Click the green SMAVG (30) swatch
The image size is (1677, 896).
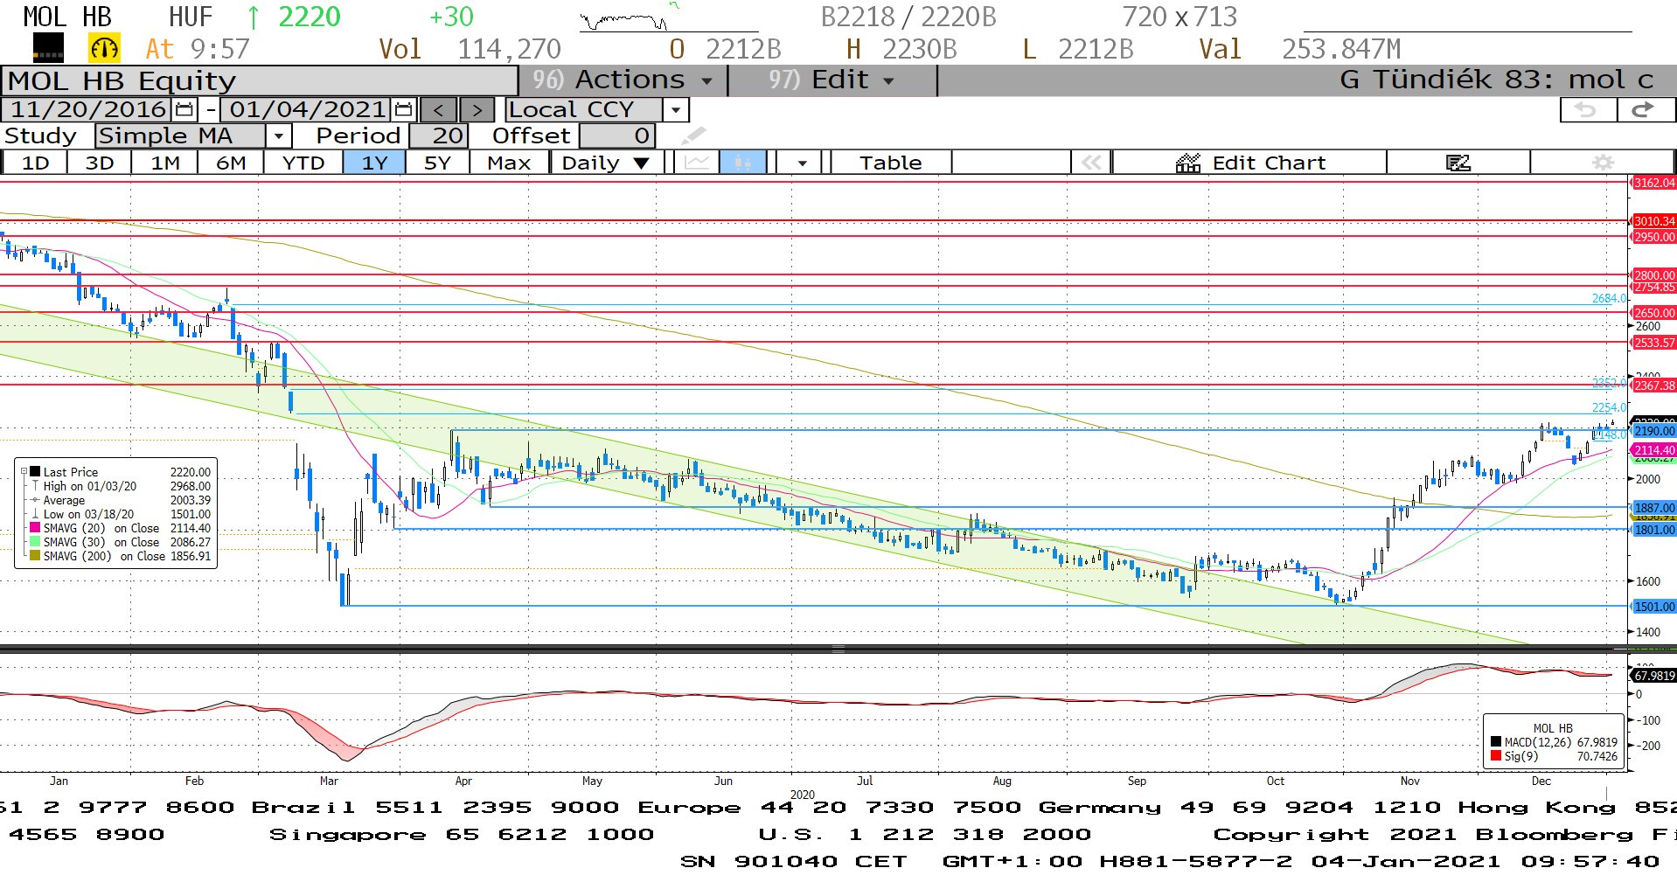(x=35, y=542)
